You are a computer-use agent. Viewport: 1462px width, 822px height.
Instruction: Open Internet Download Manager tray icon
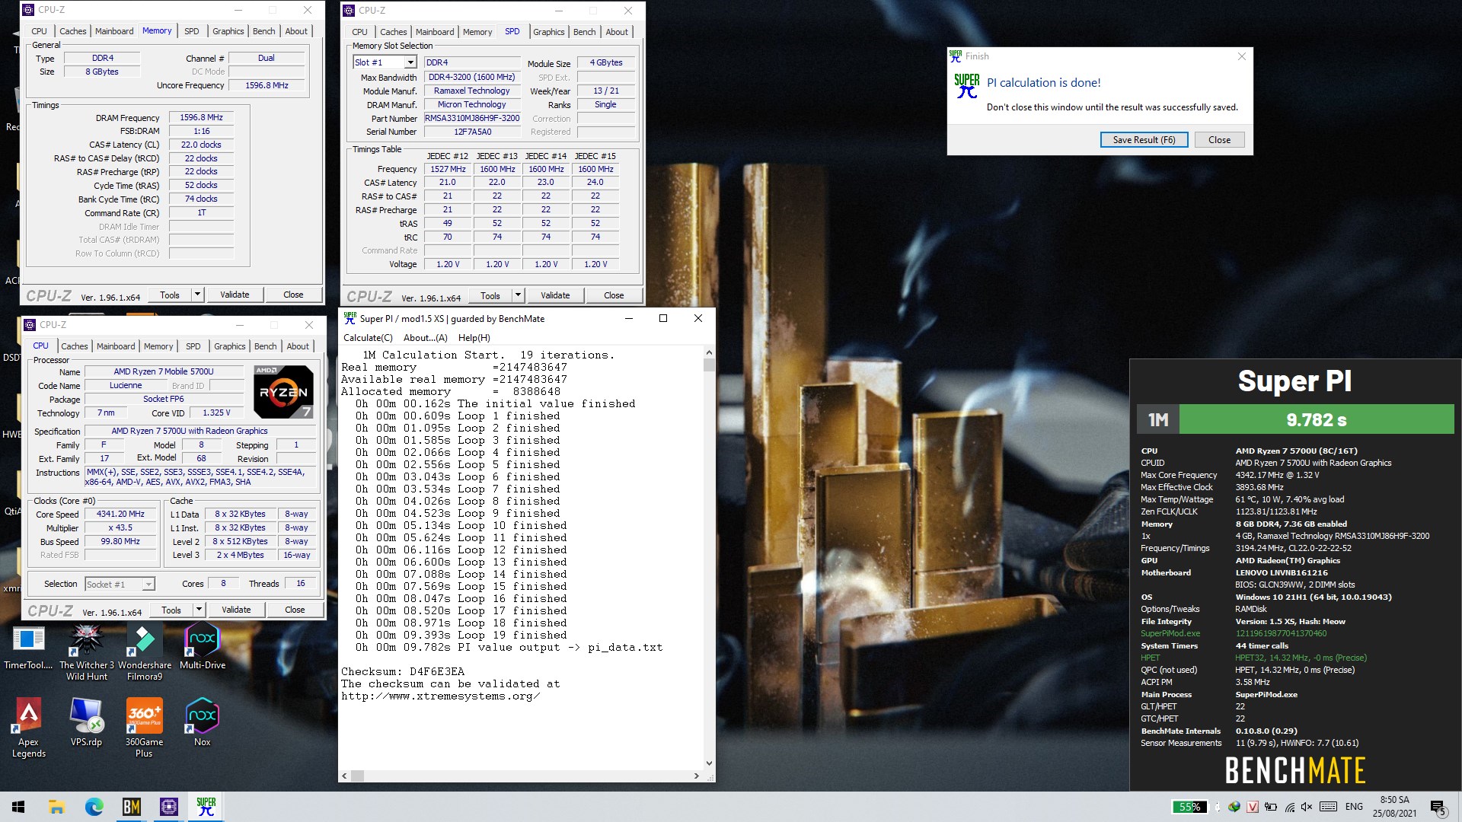[1234, 807]
